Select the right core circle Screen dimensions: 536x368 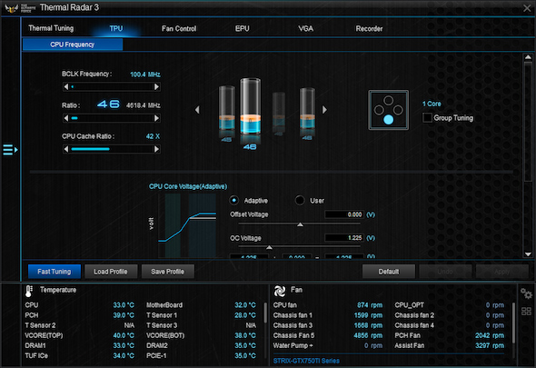coord(398,110)
